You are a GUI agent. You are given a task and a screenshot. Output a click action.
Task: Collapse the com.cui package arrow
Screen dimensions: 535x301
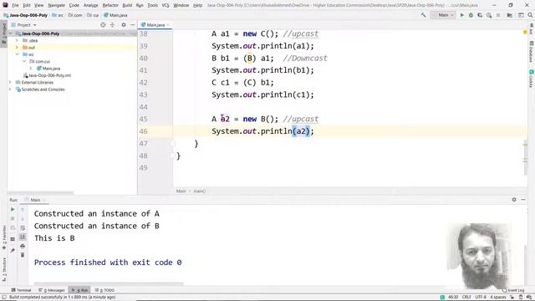(24, 61)
